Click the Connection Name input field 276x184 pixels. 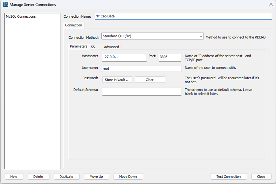pos(160,16)
